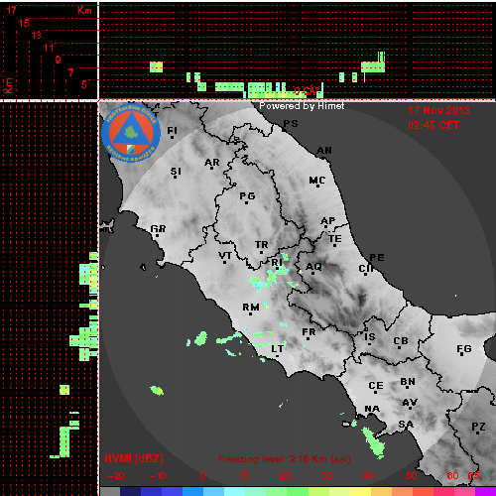This screenshot has width=496, height=496.
Task: Click the CE city label on the map
Action: click(376, 386)
